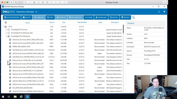Open the Repository Manager dropdown chevron
Screen dimensions: 177x99
(x=36, y=12)
